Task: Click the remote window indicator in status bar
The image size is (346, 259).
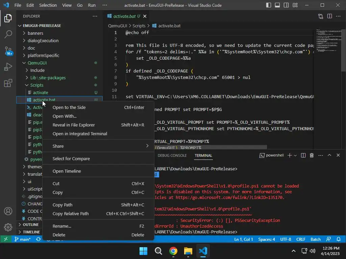Action: pyautogui.click(x=5, y=239)
